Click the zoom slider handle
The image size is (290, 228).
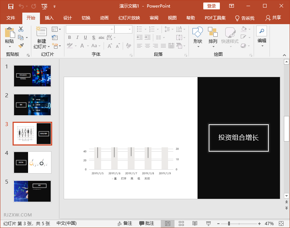(x=229, y=224)
